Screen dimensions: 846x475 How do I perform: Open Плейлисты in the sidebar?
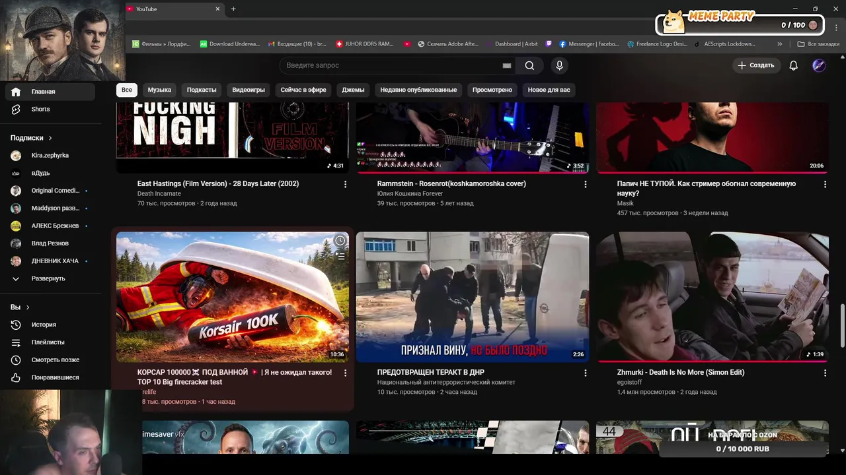pyautogui.click(x=50, y=342)
